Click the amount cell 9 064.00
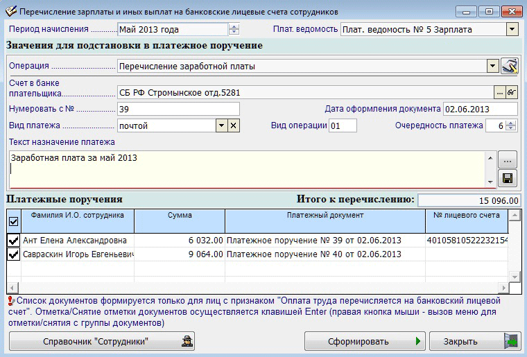527x357 pixels. [x=180, y=254]
